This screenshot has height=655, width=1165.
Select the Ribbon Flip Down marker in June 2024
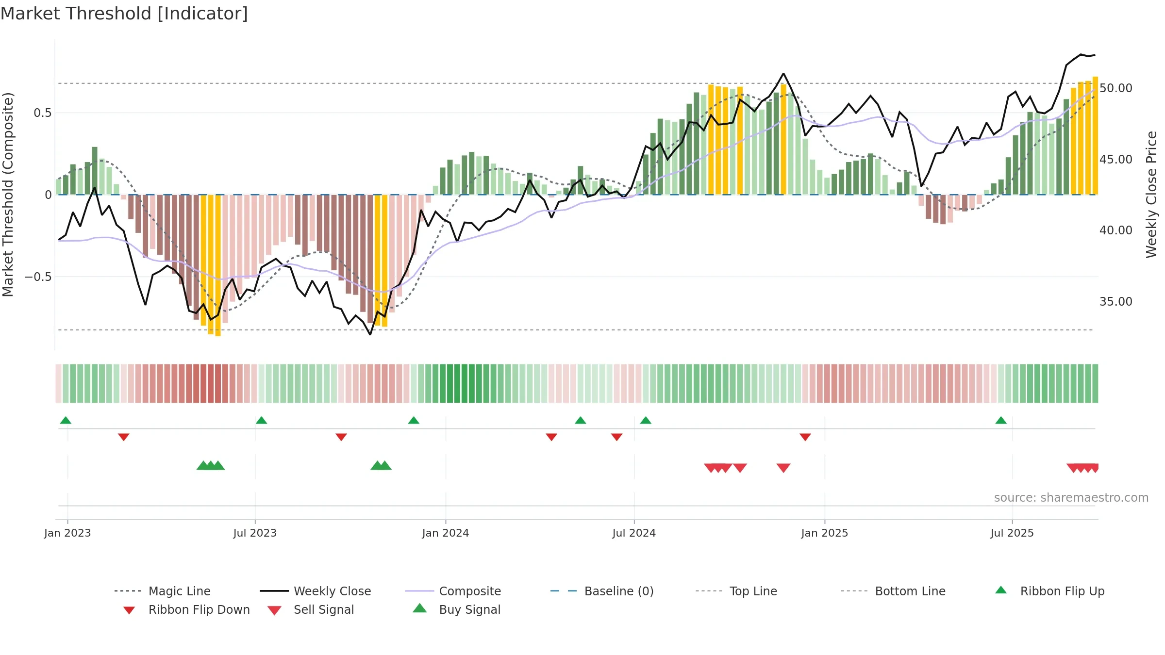pos(616,437)
